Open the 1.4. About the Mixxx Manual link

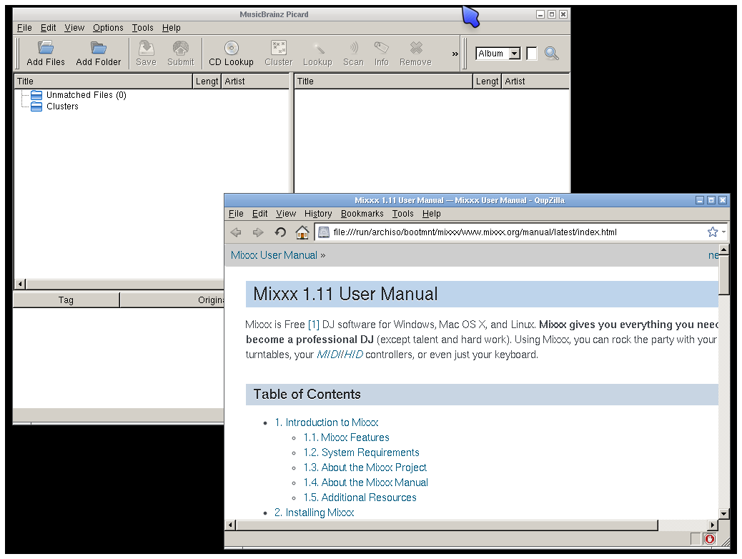(366, 483)
